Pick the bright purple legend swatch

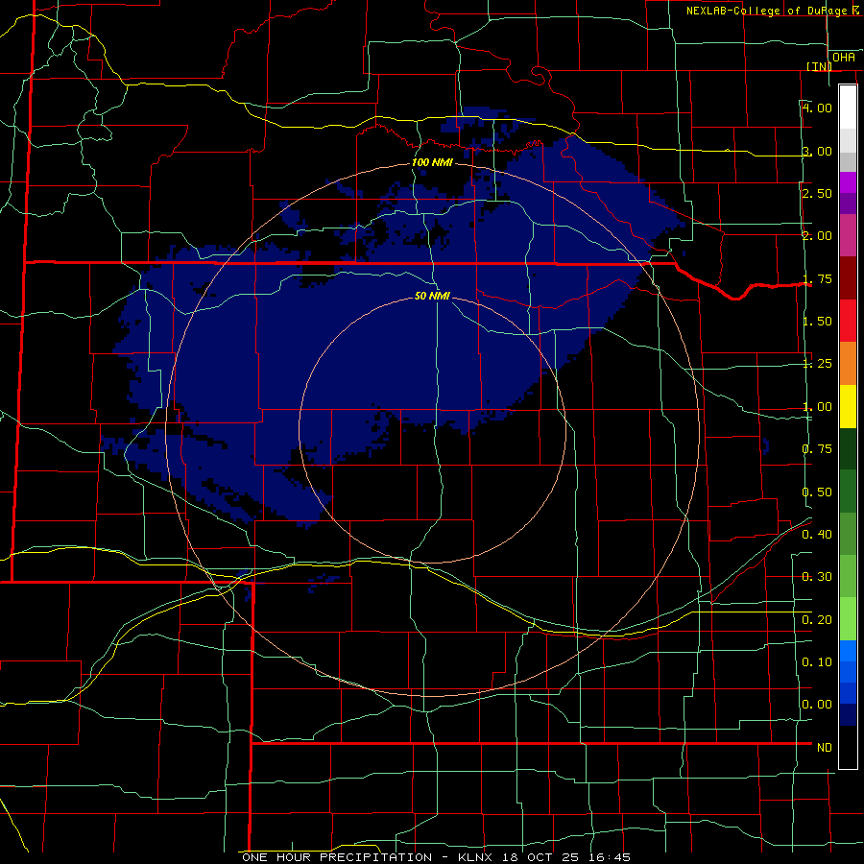pyautogui.click(x=848, y=182)
